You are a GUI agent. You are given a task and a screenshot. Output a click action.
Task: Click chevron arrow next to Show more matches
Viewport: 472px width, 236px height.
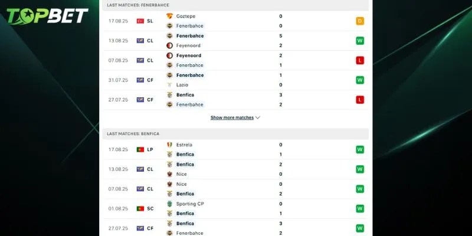pos(258,117)
